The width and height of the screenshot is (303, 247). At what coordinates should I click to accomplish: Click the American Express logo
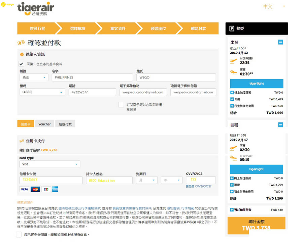(x=55, y=189)
